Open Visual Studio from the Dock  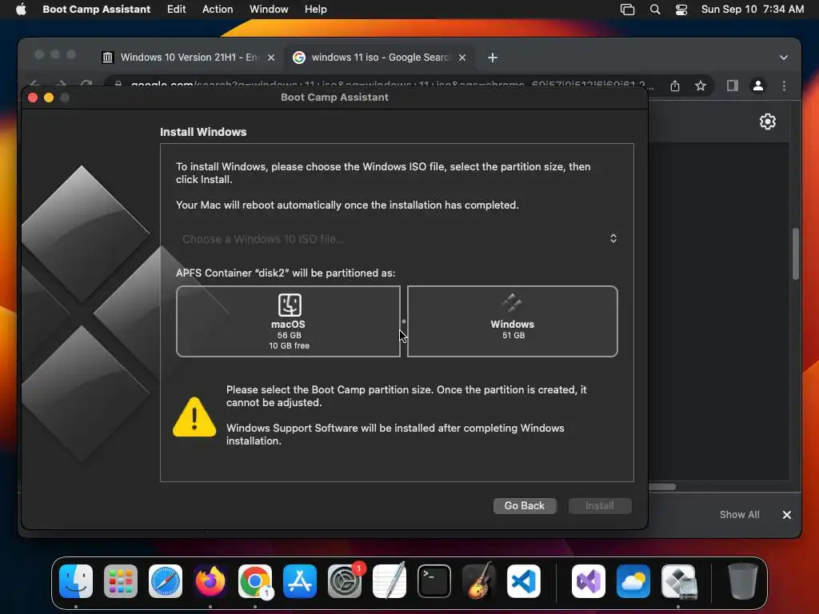(x=589, y=581)
